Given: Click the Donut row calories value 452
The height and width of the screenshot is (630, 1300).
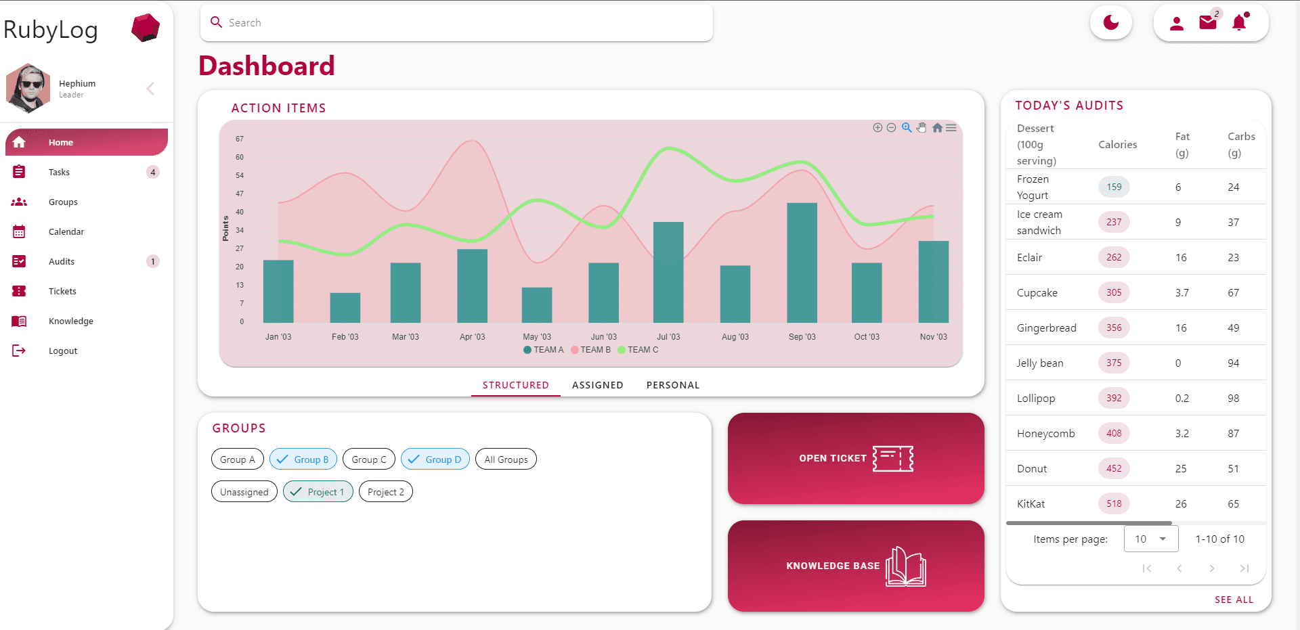Looking at the screenshot, I should click(x=1114, y=468).
